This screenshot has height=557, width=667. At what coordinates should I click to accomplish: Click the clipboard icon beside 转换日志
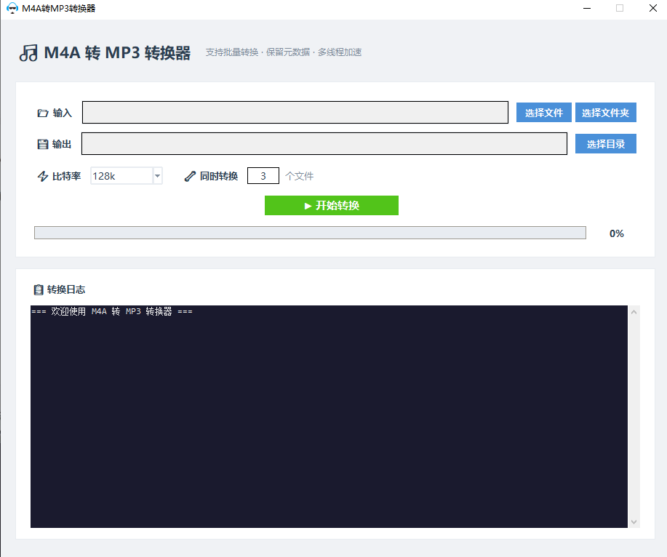click(x=39, y=289)
